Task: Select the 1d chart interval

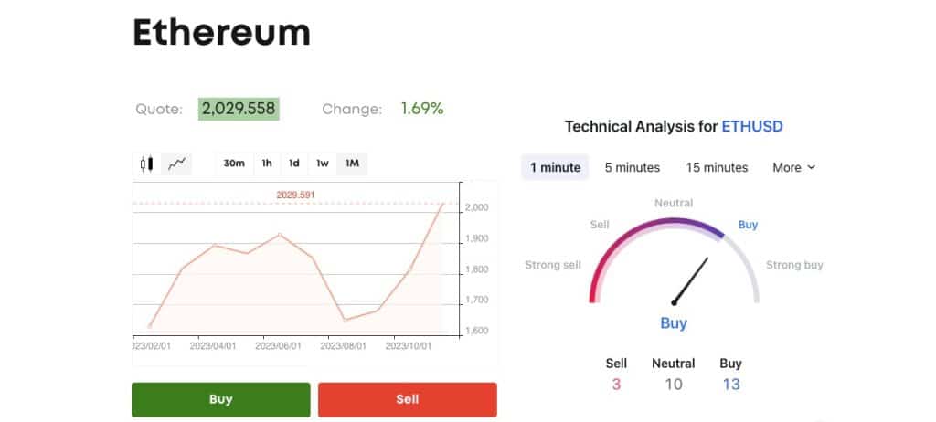Action: pyautogui.click(x=294, y=164)
